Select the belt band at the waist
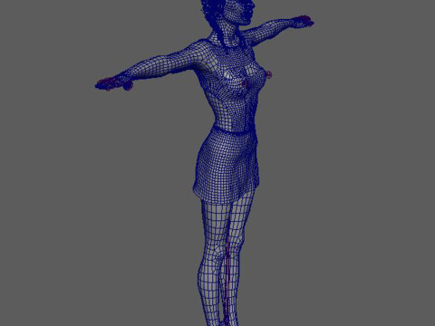Image resolution: width=435 pixels, height=326 pixels. (233, 129)
